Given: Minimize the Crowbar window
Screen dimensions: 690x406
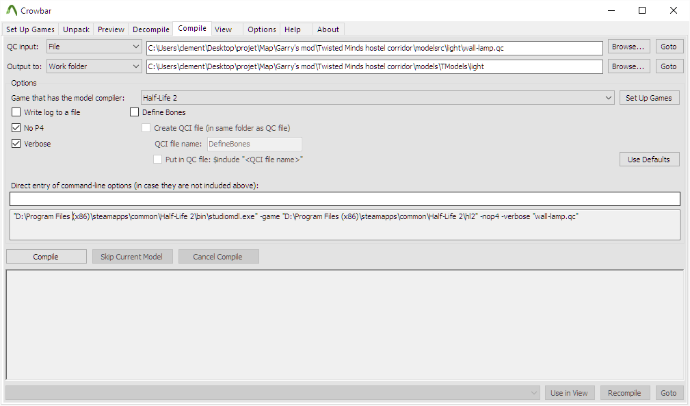Looking at the screenshot, I should [x=611, y=10].
